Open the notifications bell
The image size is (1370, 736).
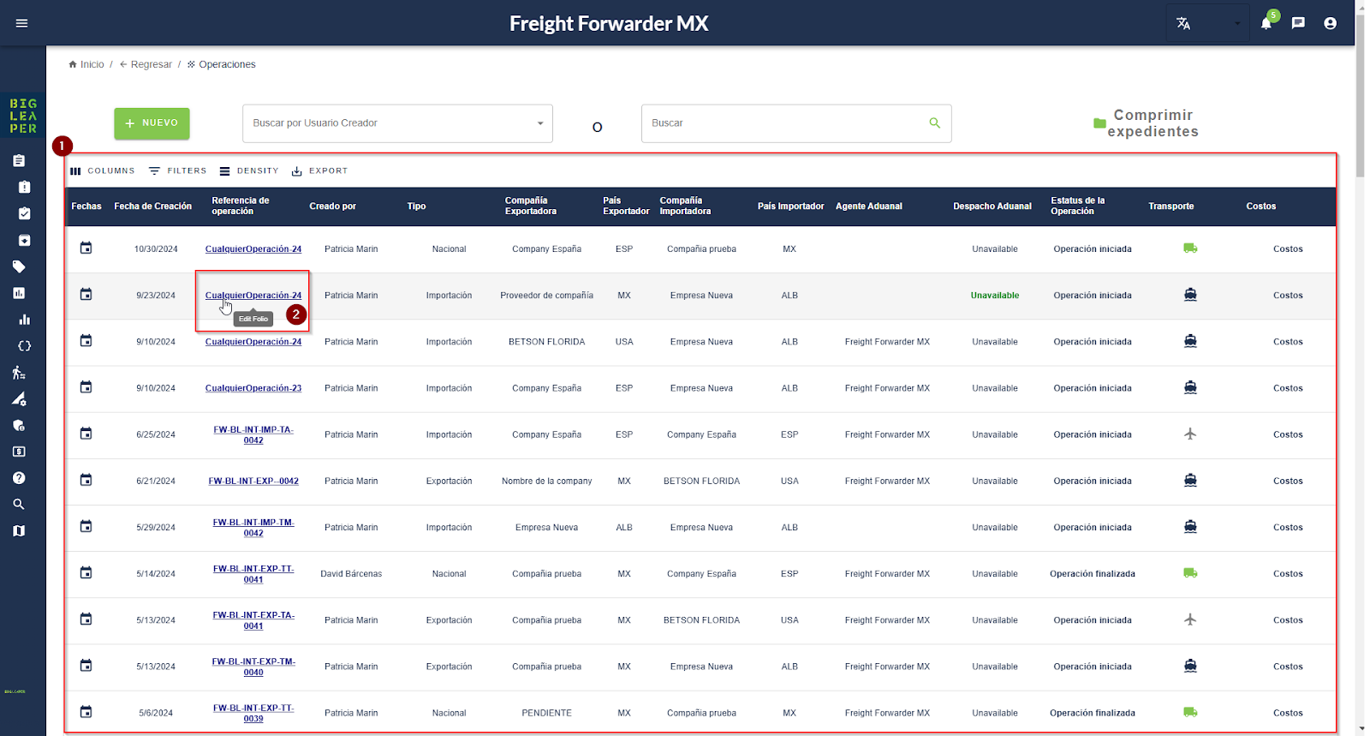pos(1266,23)
